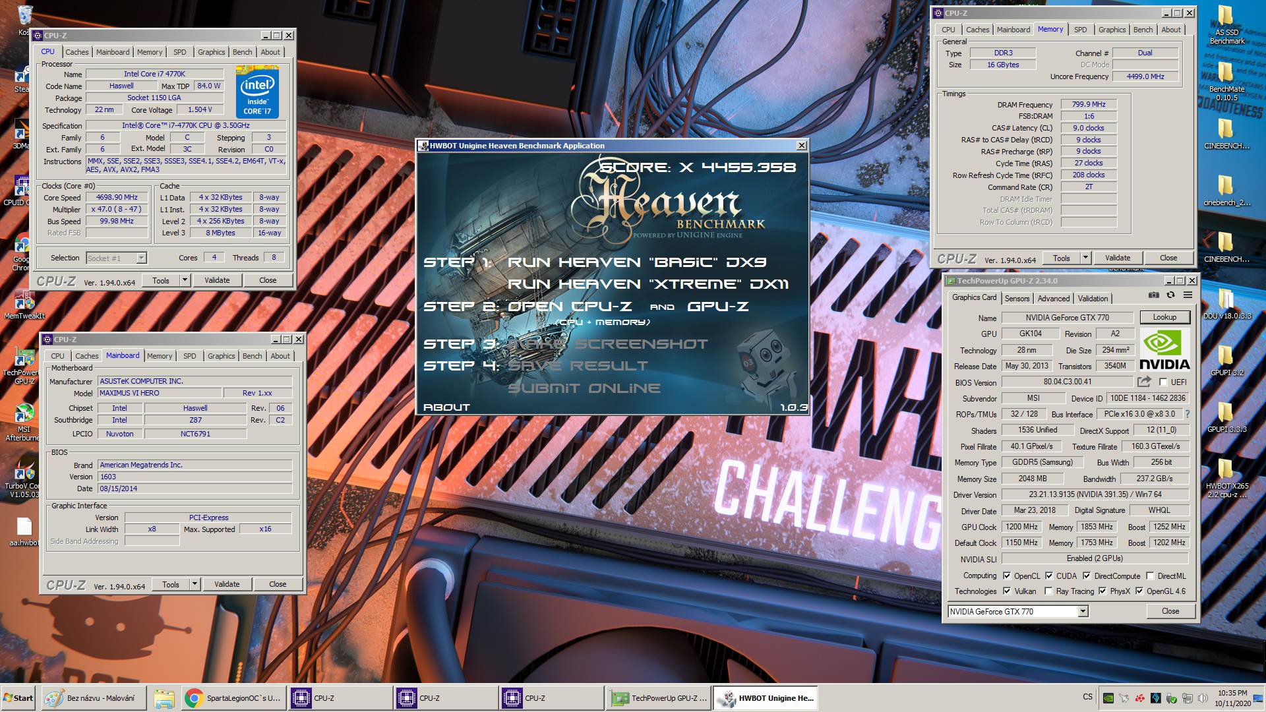1266x712 pixels.
Task: Switch to Bench tab in top-left CPU-Z
Action: (242, 52)
